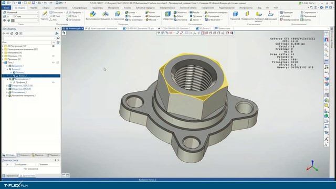Click the ЛСК coordinate system tool
Viewport: 336px width, 189px height.
click(53, 20)
